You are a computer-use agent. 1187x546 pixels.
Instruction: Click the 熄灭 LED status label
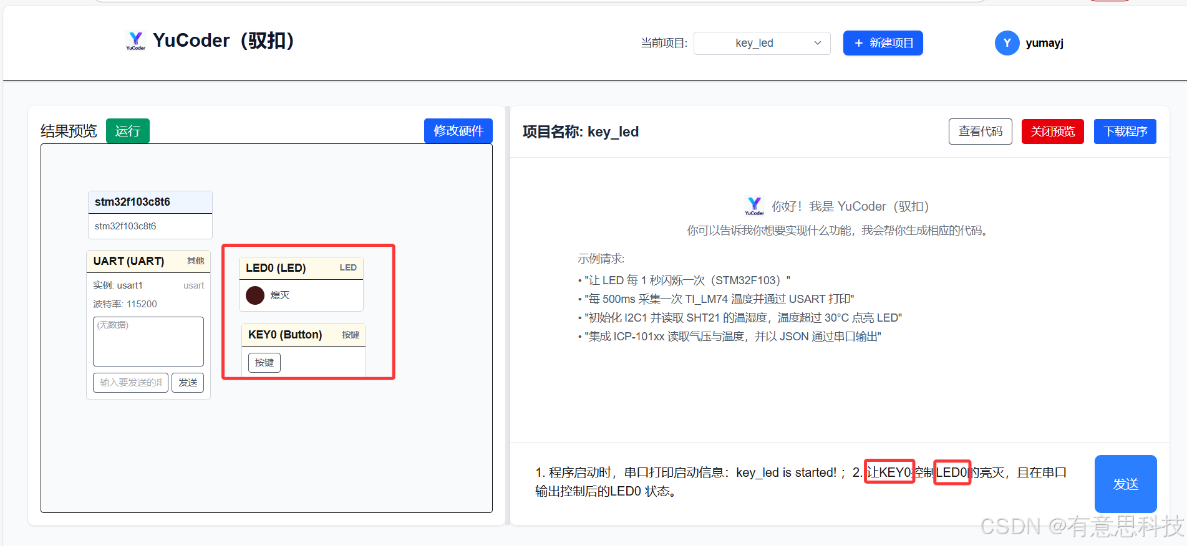(x=280, y=295)
